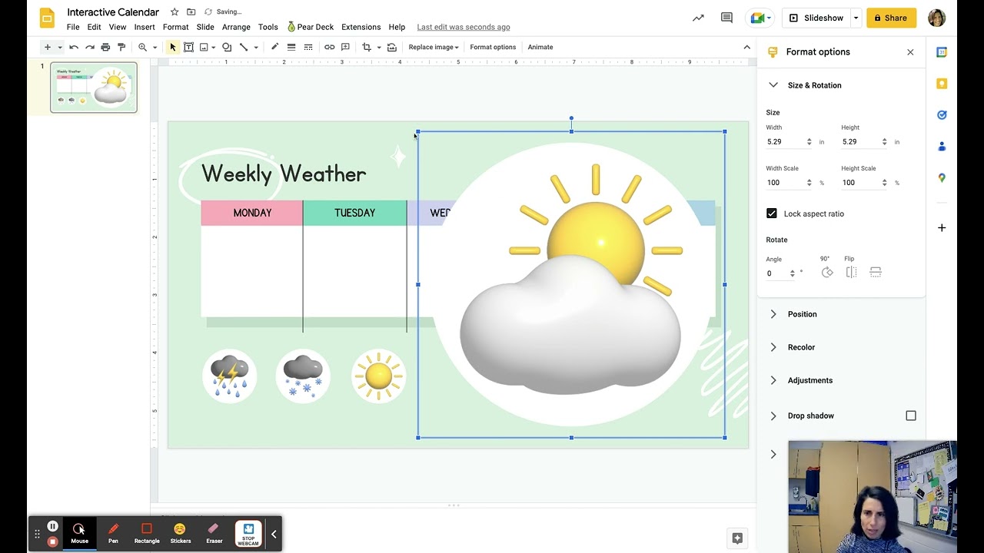This screenshot has width=984, height=553.
Task: Rotate the image 90 degrees
Action: (x=827, y=273)
